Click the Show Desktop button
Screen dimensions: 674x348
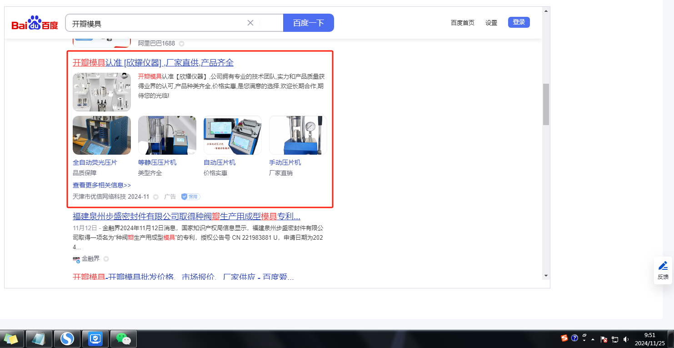point(670,339)
